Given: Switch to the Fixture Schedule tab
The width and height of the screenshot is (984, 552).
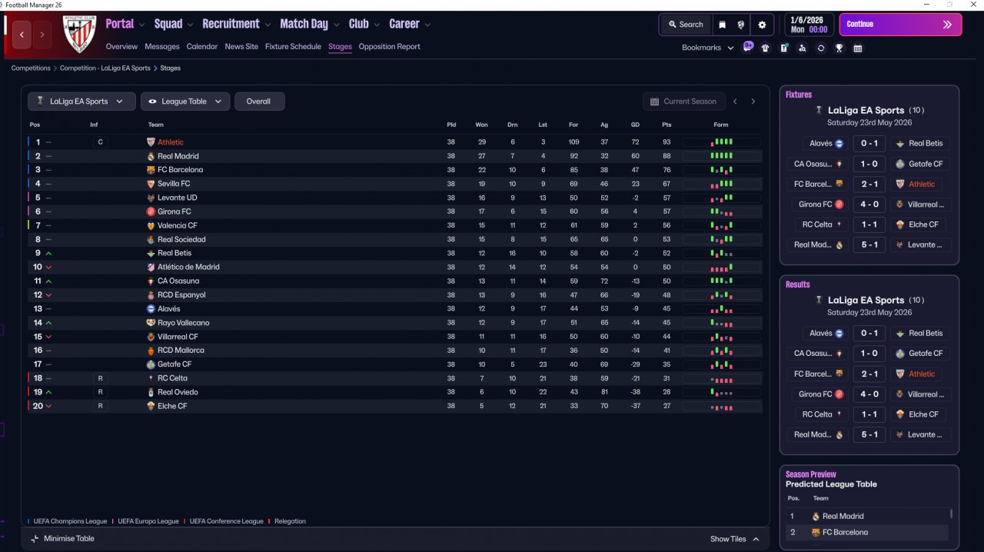Looking at the screenshot, I should [x=293, y=47].
